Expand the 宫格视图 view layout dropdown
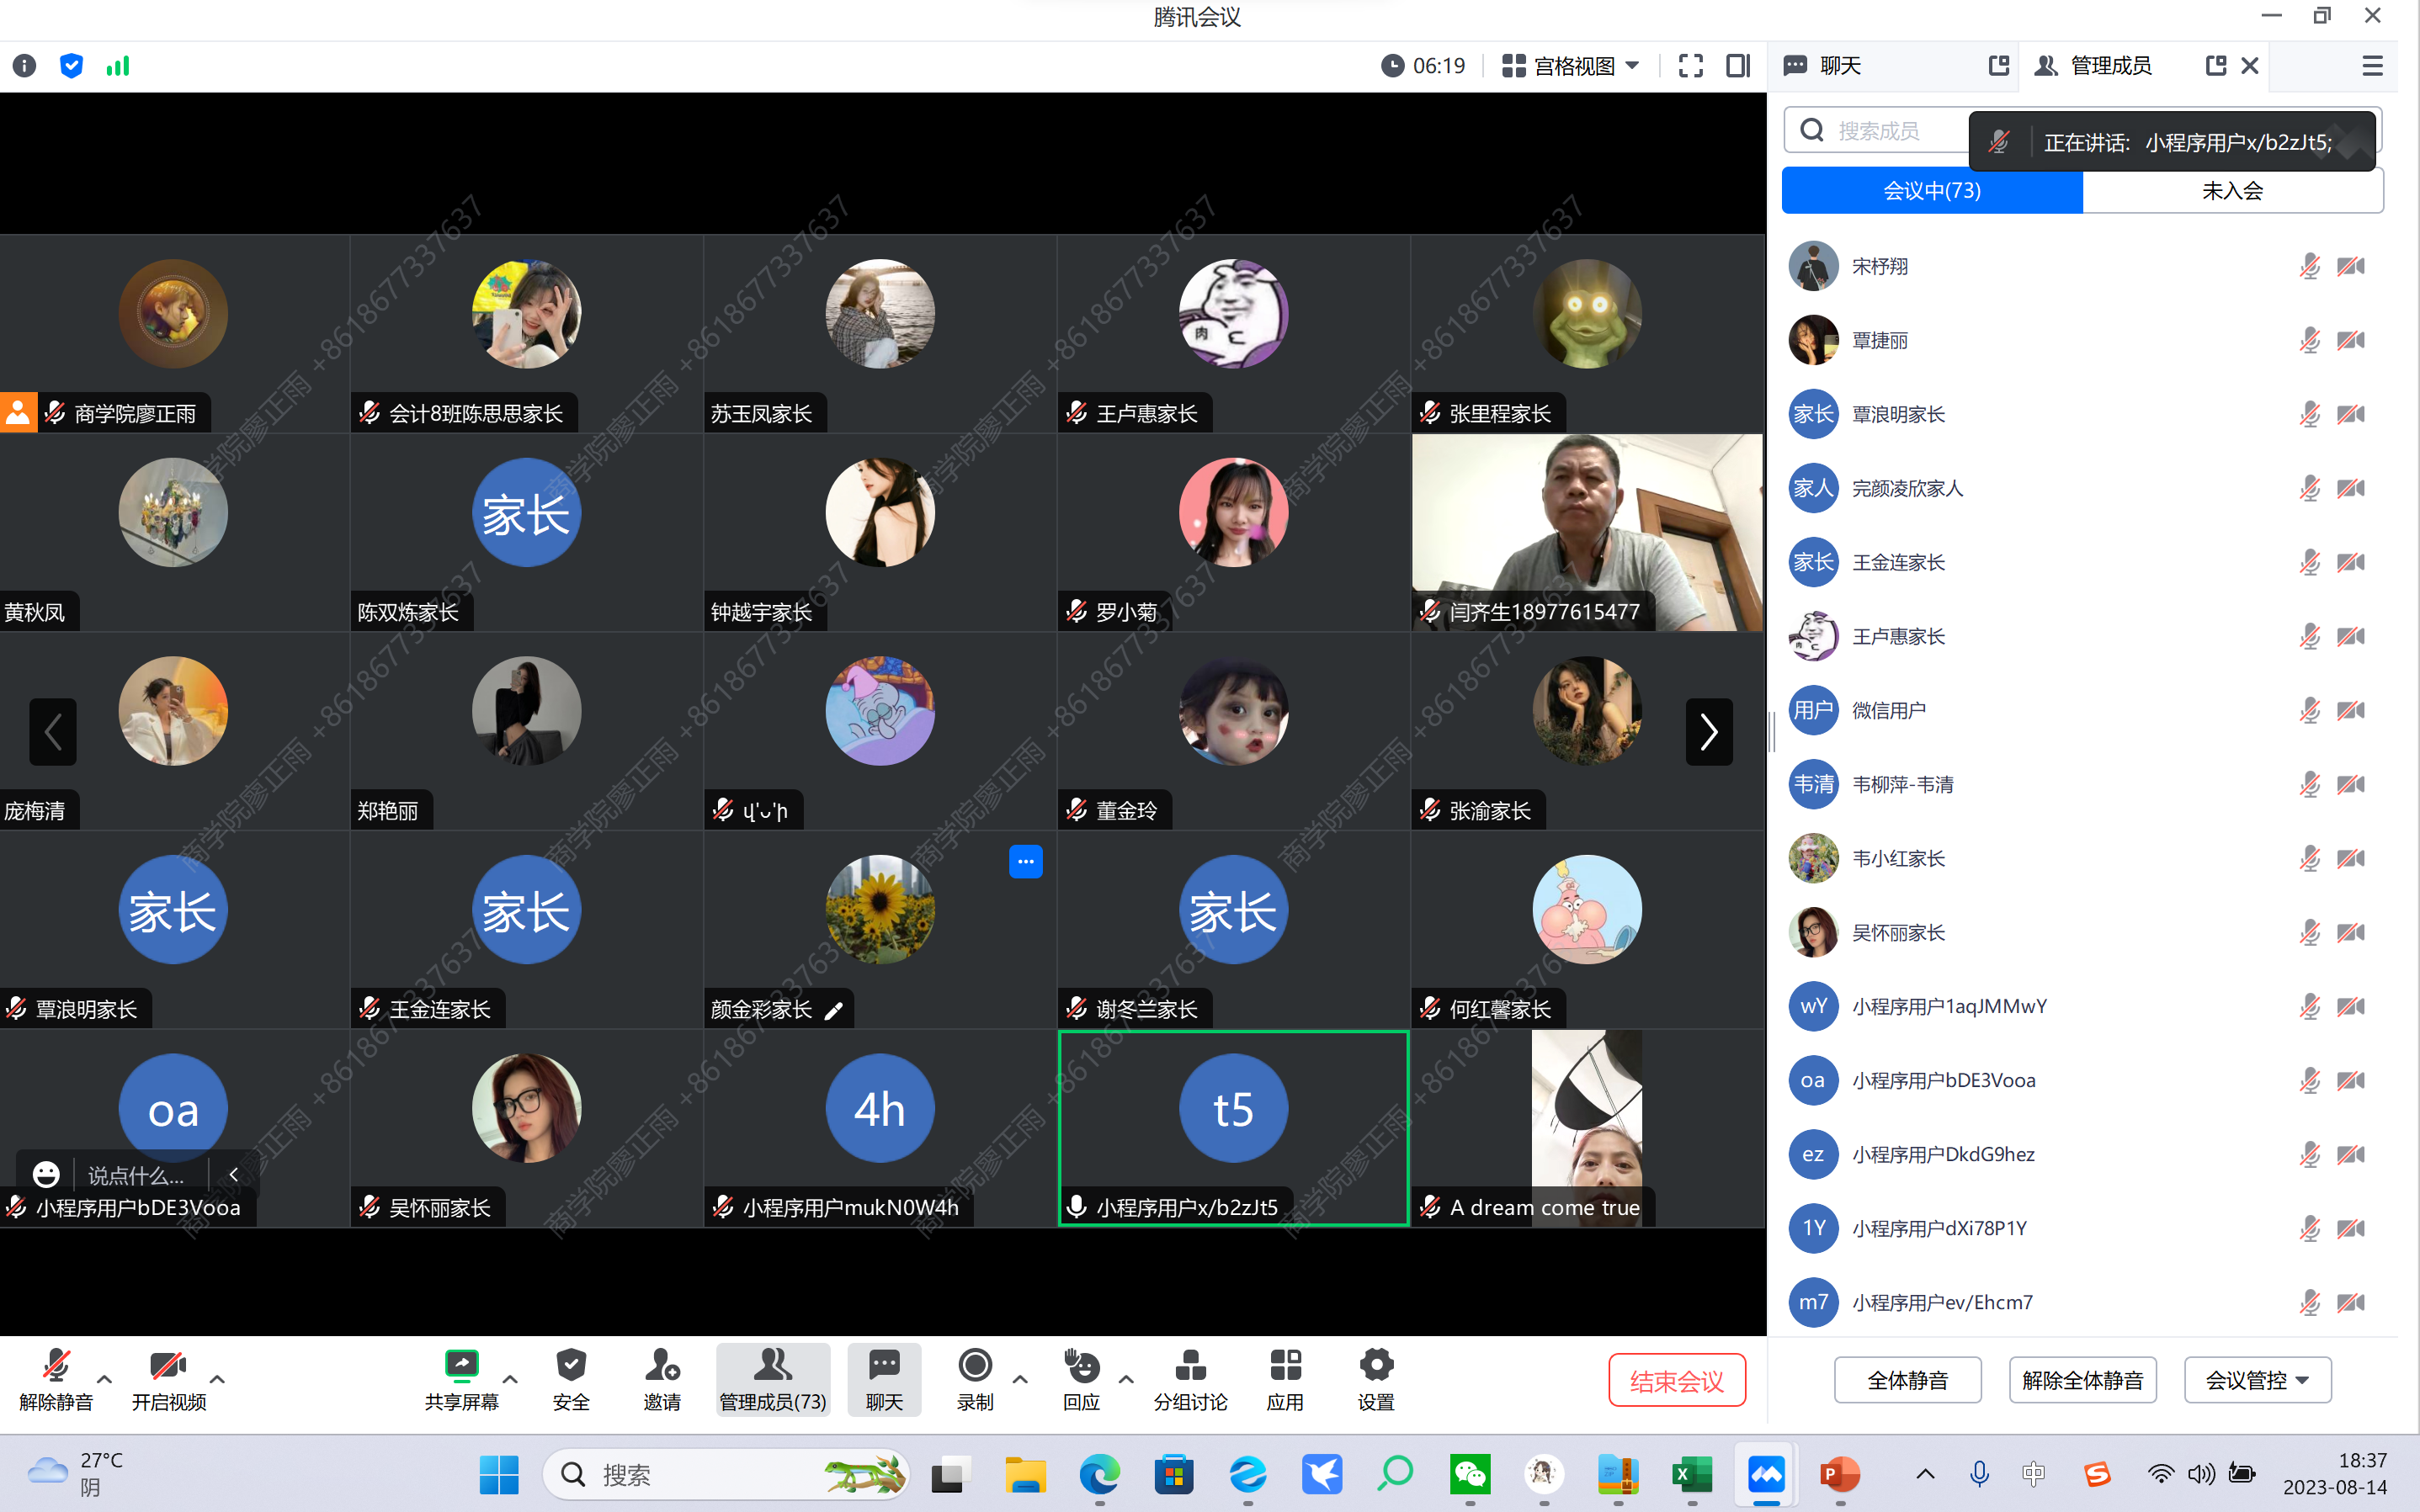The height and width of the screenshot is (1512, 2420). pos(1572,66)
